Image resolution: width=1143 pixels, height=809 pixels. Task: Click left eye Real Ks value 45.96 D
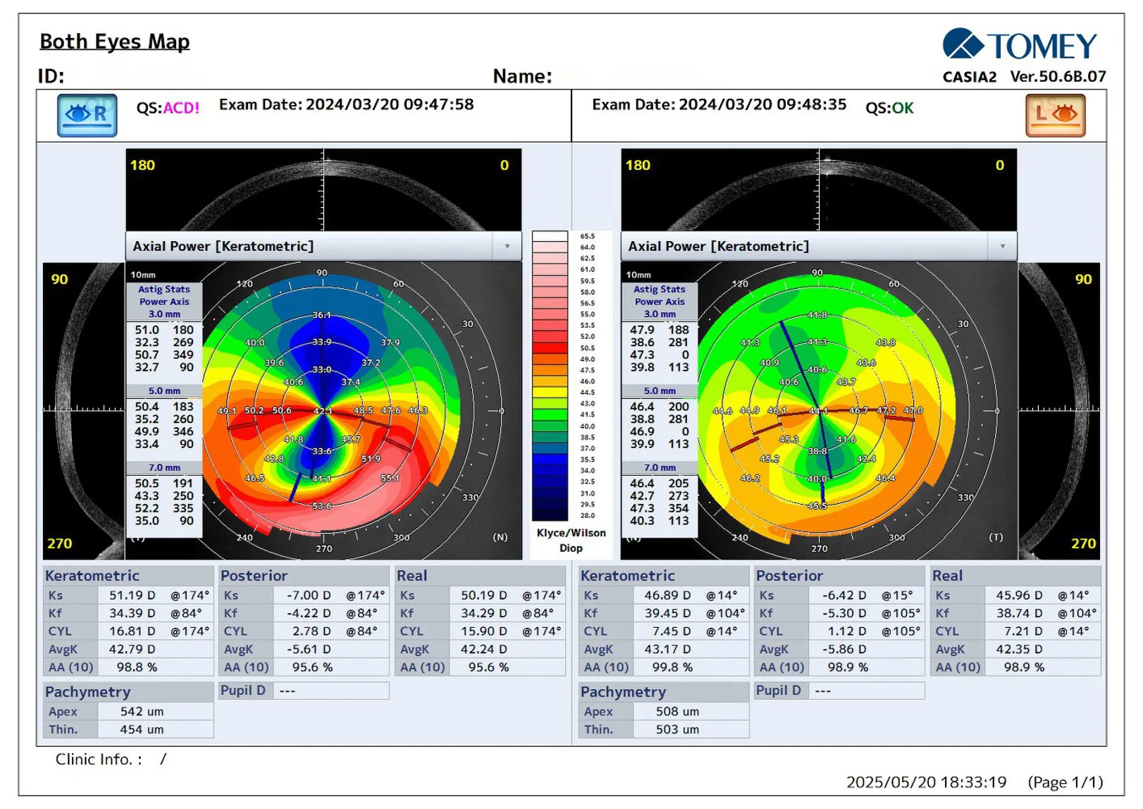point(1019,595)
